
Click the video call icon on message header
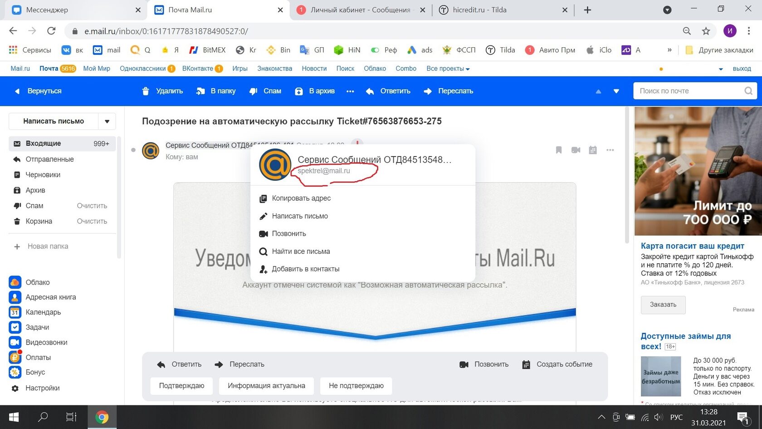click(576, 150)
